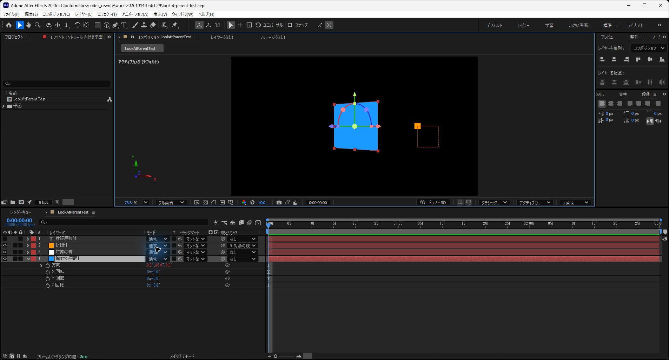
Task: Open the クラシック renderer dropdown
Action: coord(494,202)
